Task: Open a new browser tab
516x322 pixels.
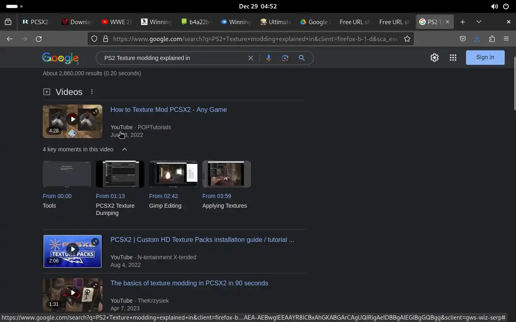Action: point(462,22)
